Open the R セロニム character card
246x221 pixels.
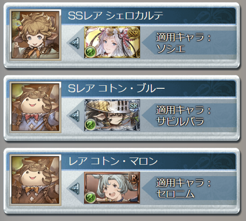[x=112, y=188]
